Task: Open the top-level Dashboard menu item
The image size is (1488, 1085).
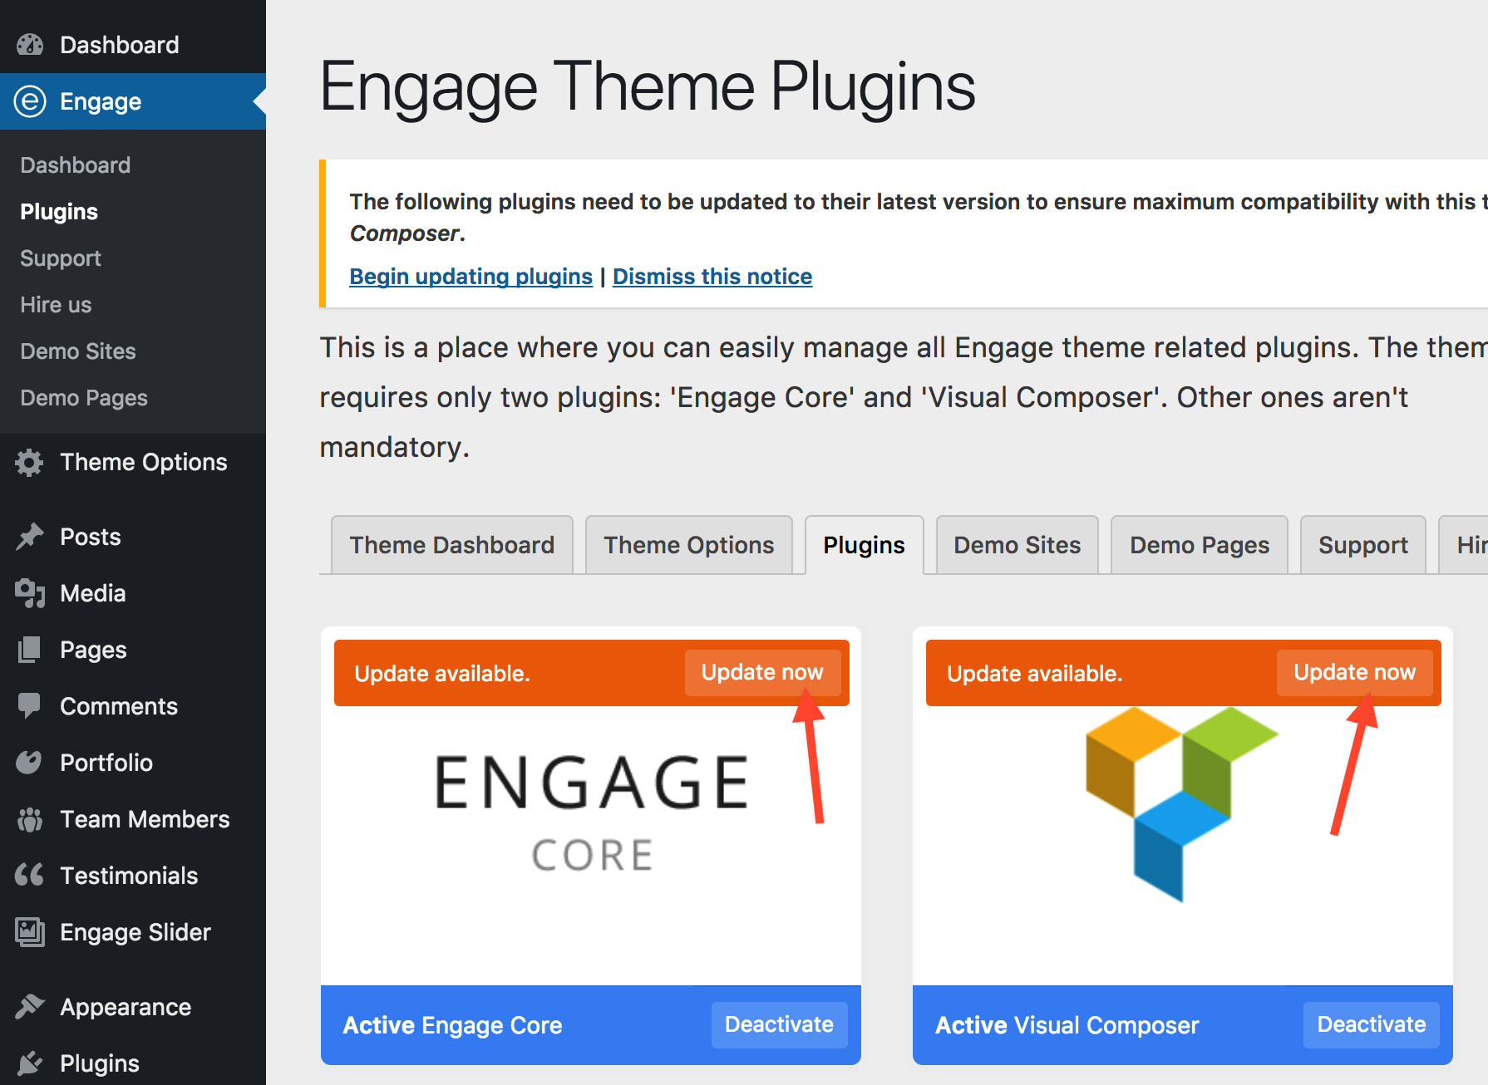Action: coord(133,45)
